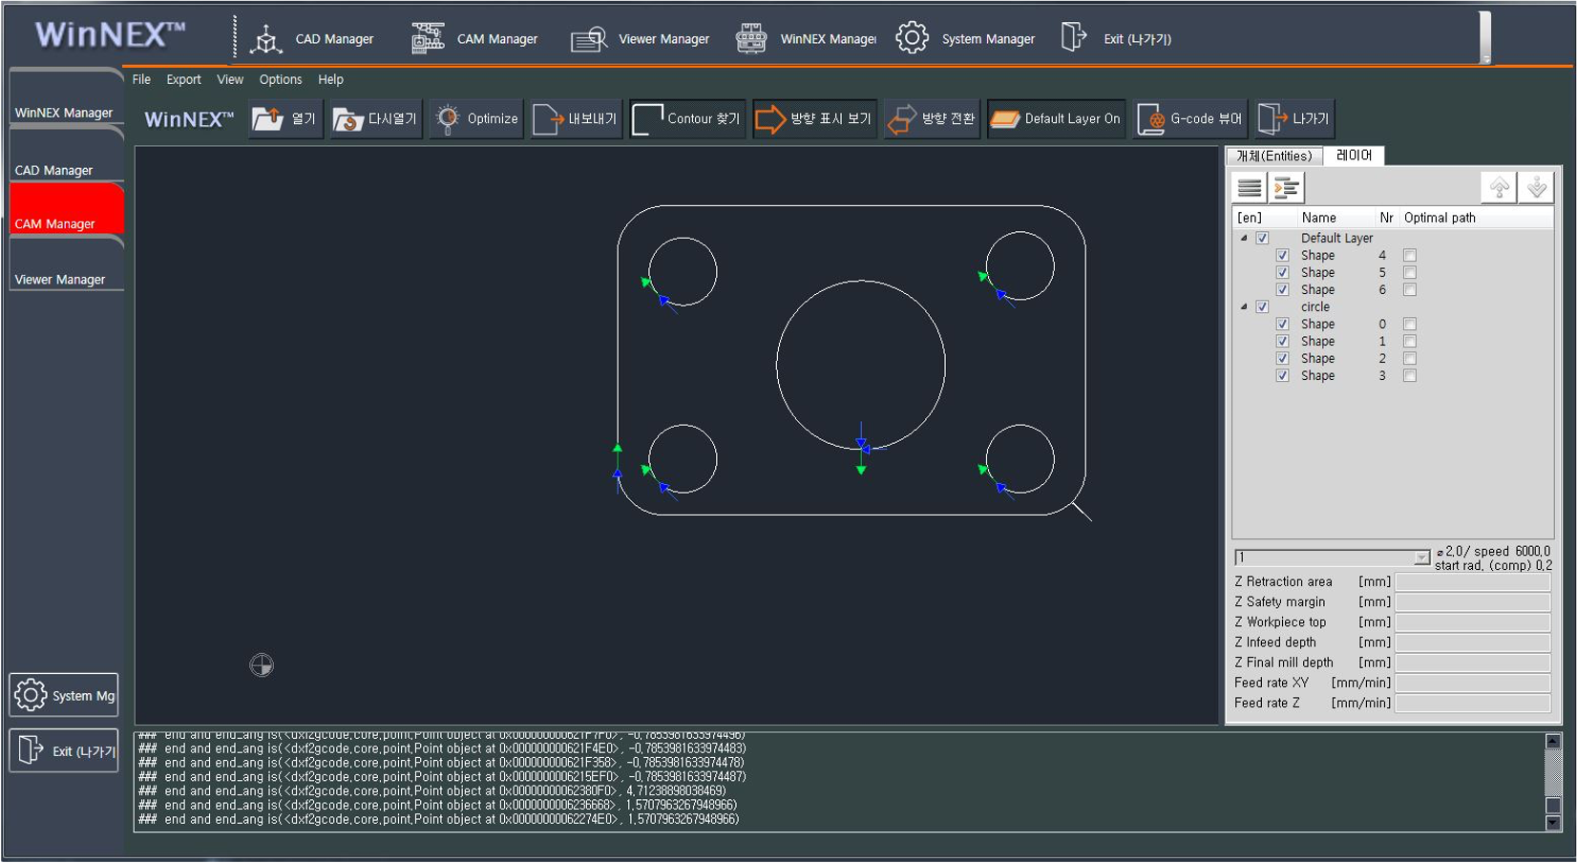Screen dimensions: 1577x863
Task: Uncheck the Default Layer visibility checkbox
Action: point(1262,239)
